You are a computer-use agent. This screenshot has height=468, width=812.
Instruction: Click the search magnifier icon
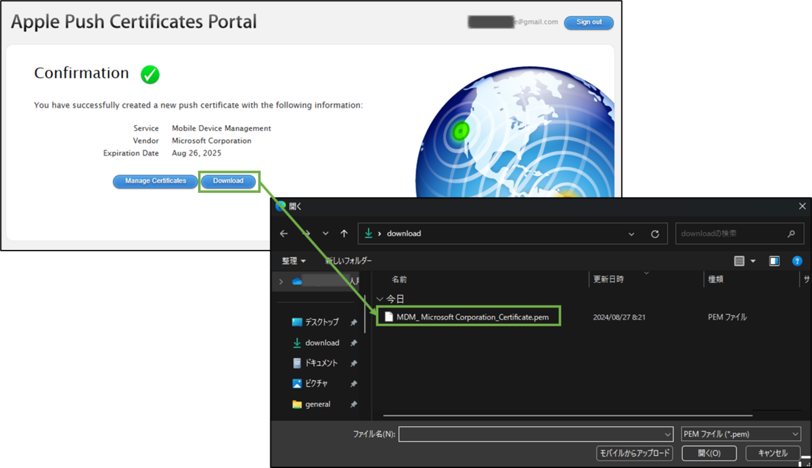[x=792, y=234]
